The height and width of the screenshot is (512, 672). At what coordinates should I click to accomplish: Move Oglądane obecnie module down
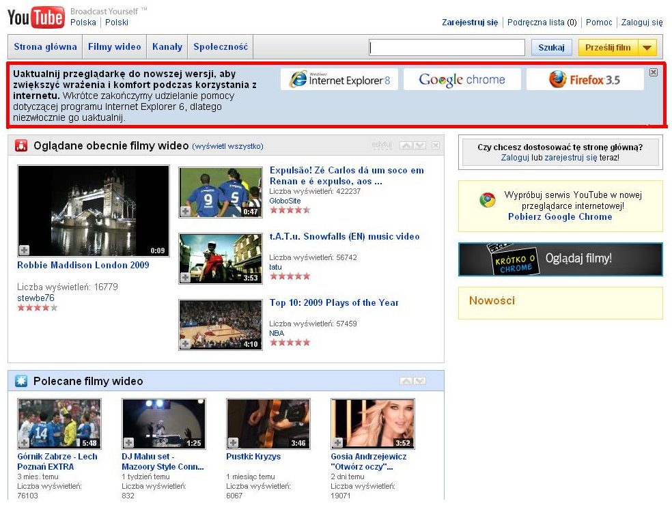pos(420,145)
